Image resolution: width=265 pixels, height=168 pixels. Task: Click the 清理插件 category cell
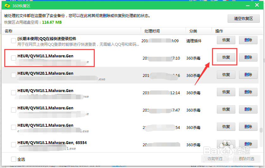click(194, 41)
